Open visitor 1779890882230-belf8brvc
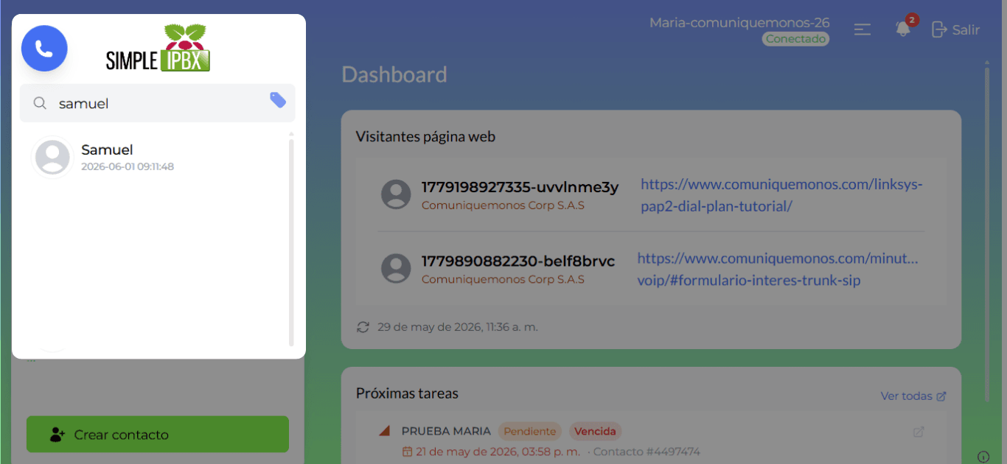This screenshot has height=464, width=1007. (518, 261)
